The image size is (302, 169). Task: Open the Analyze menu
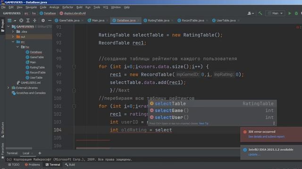click(54, 8)
